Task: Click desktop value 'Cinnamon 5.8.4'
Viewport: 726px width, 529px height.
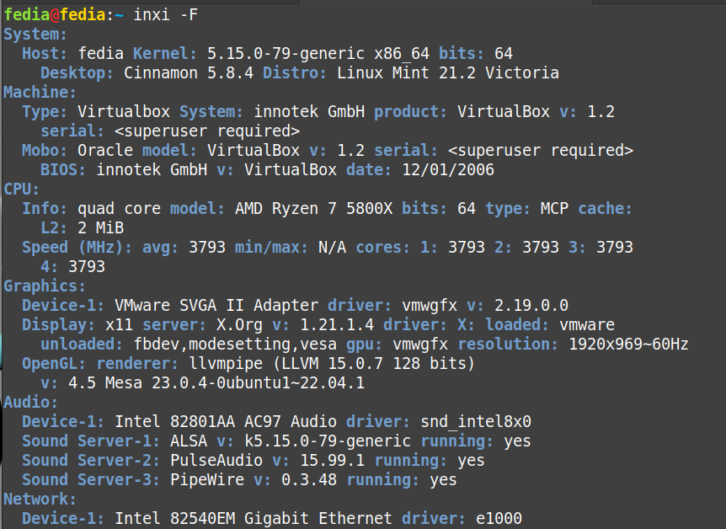Action: click(189, 73)
